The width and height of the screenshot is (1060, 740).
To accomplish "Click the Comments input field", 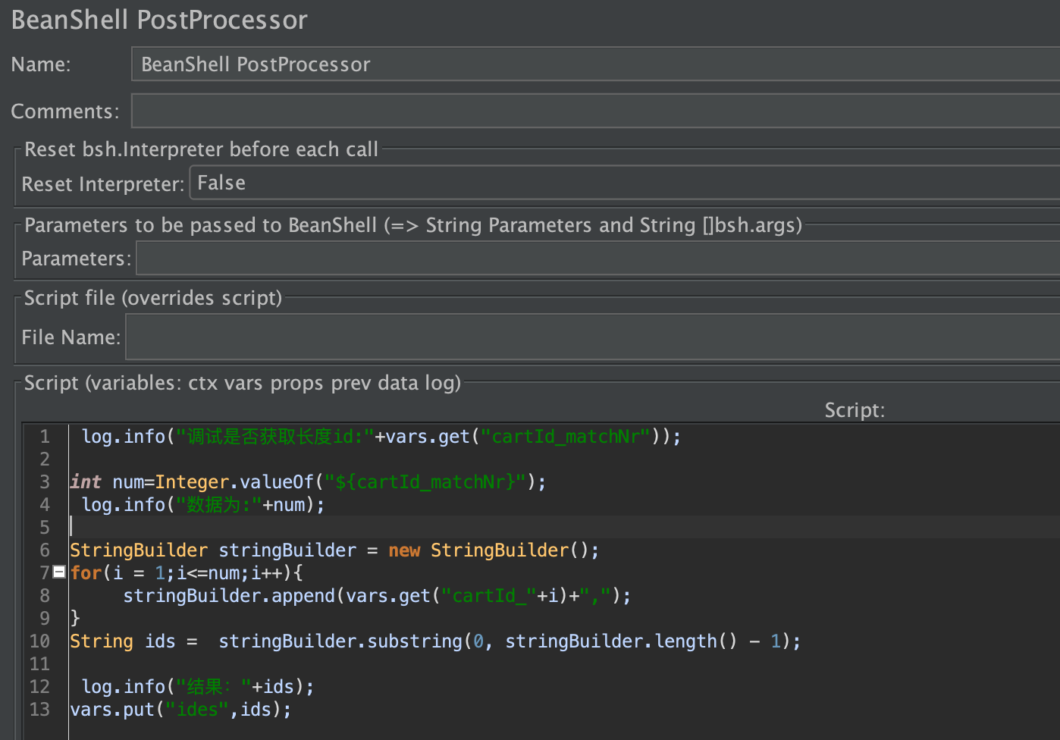I will (595, 111).
